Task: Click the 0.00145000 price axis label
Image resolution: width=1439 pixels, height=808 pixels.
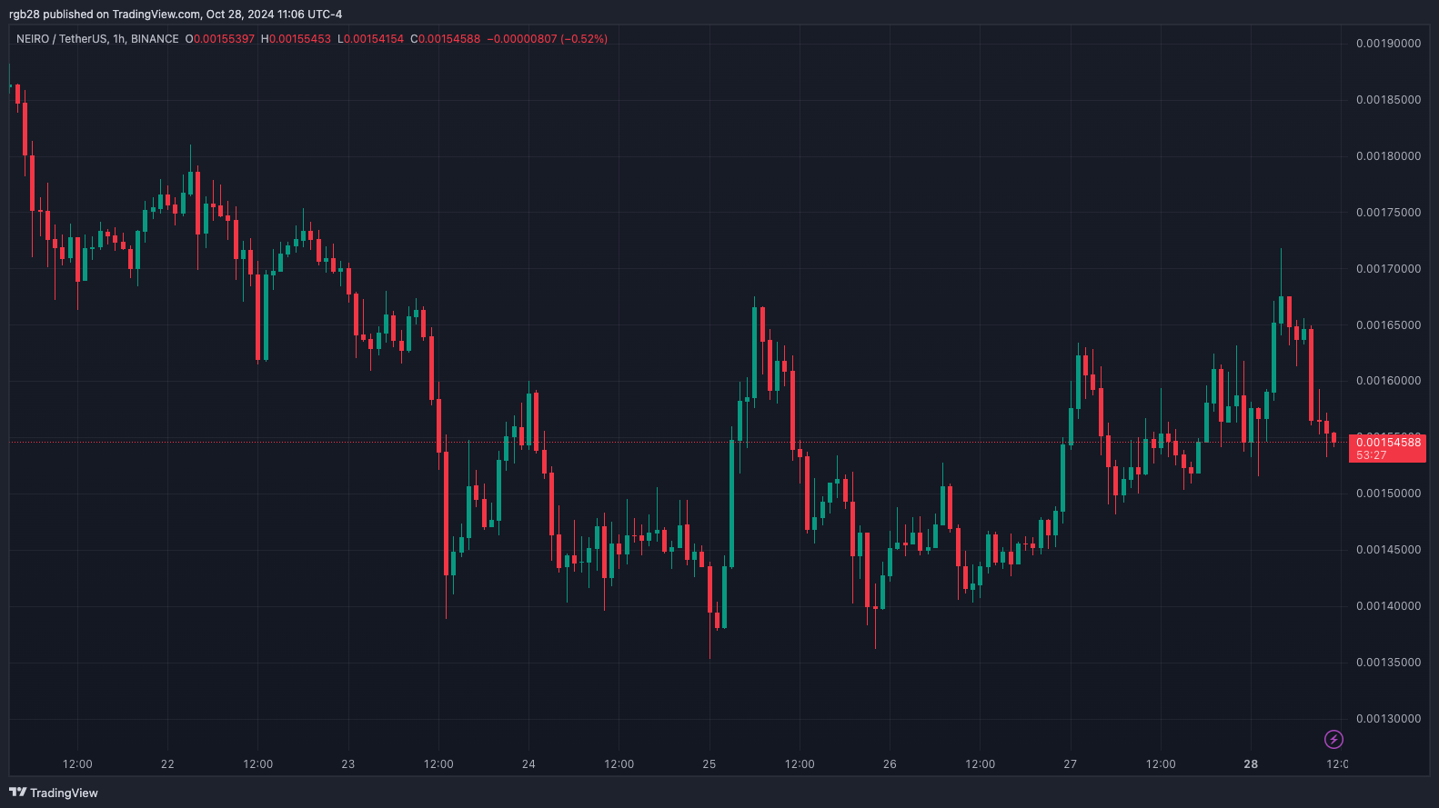Action: pos(1388,550)
